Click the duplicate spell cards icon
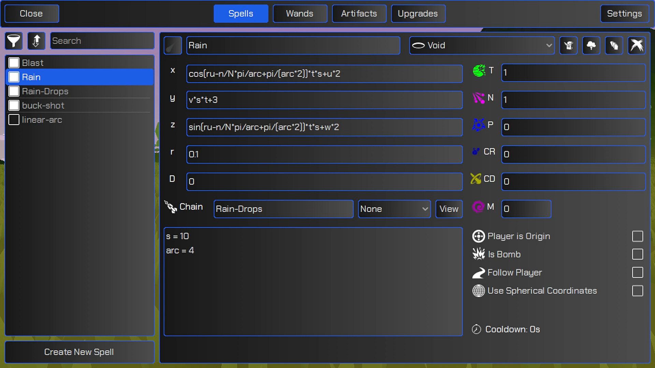The image size is (655, 368). tap(614, 45)
